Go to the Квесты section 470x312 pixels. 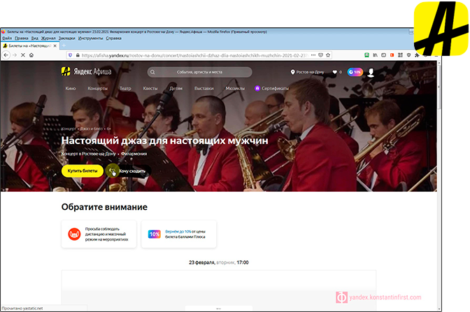150,88
